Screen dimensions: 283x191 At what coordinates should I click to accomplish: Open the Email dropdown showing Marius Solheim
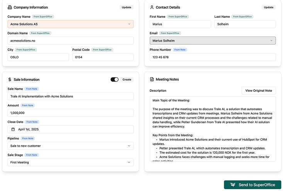pos(212,40)
